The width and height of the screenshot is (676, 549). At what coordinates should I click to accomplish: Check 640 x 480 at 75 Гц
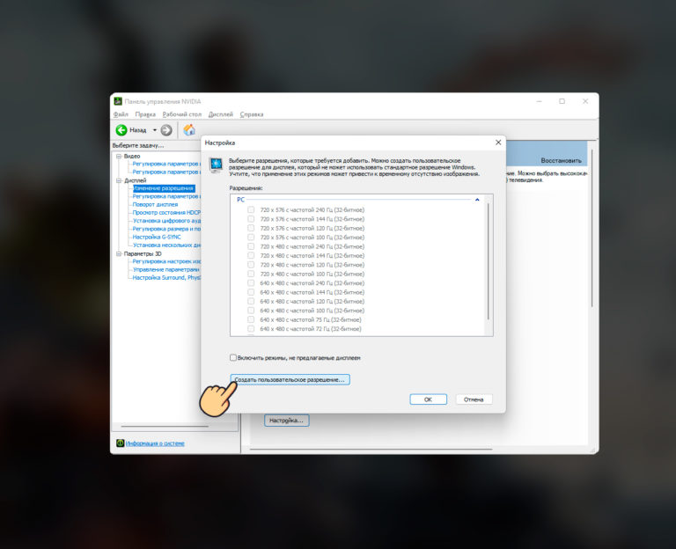251,319
